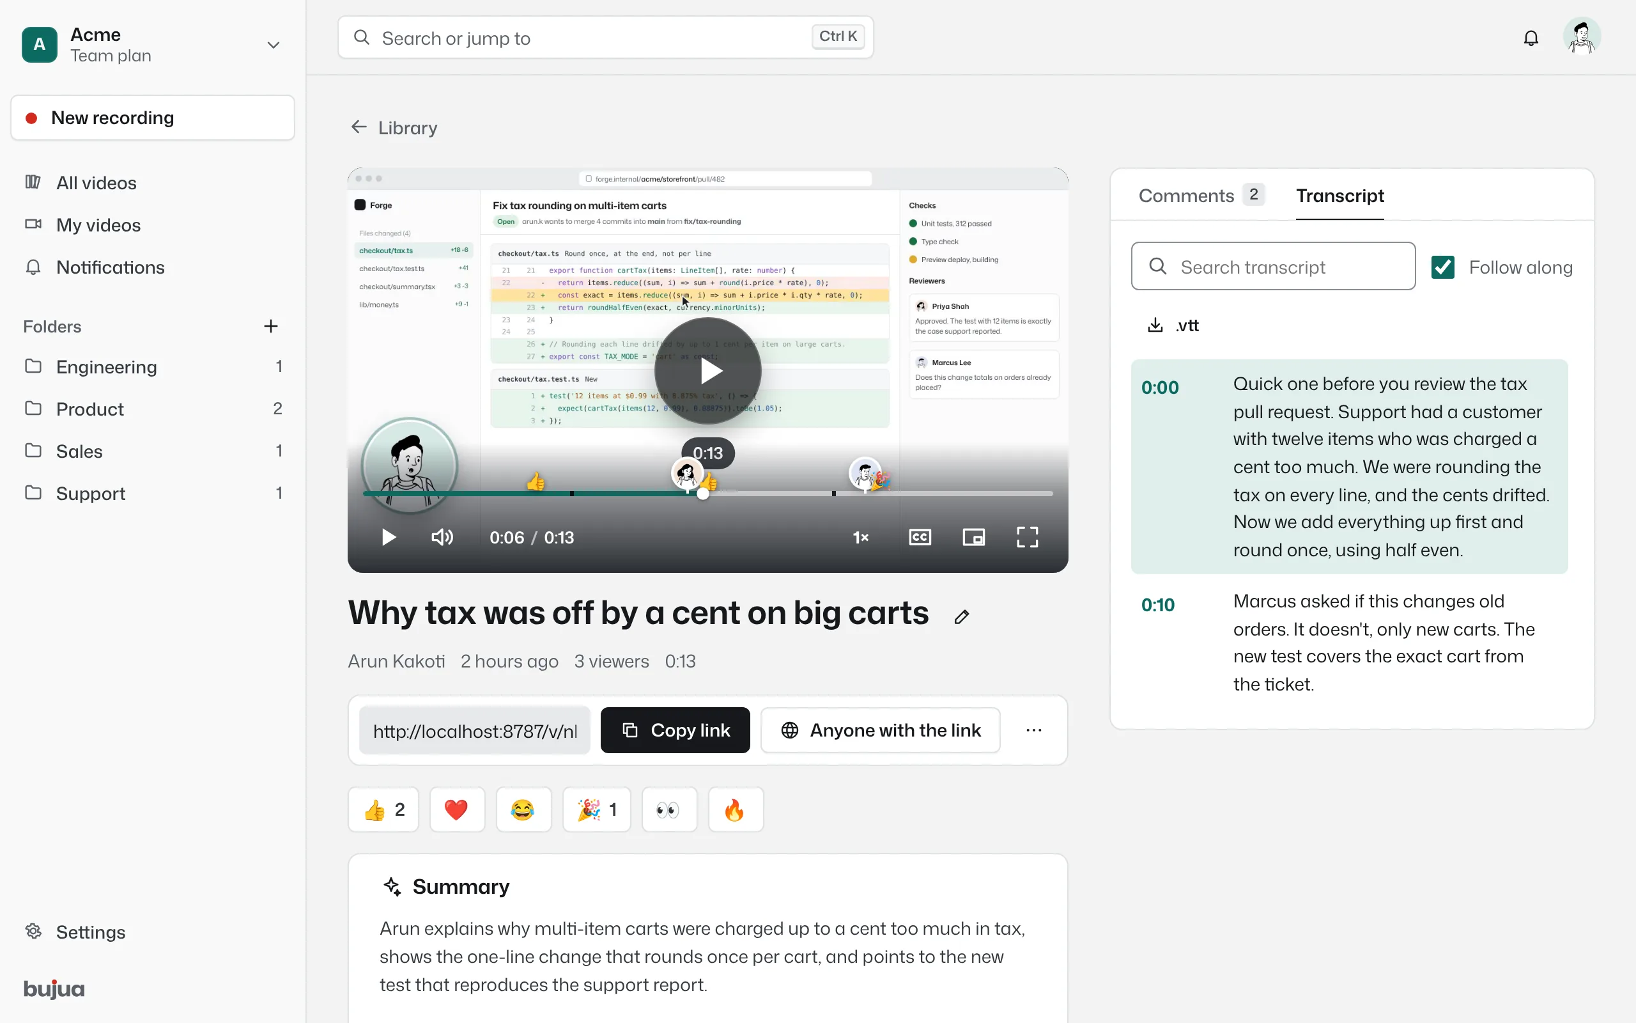Click the Acme workspace logo
This screenshot has height=1023, width=1636.
(39, 45)
